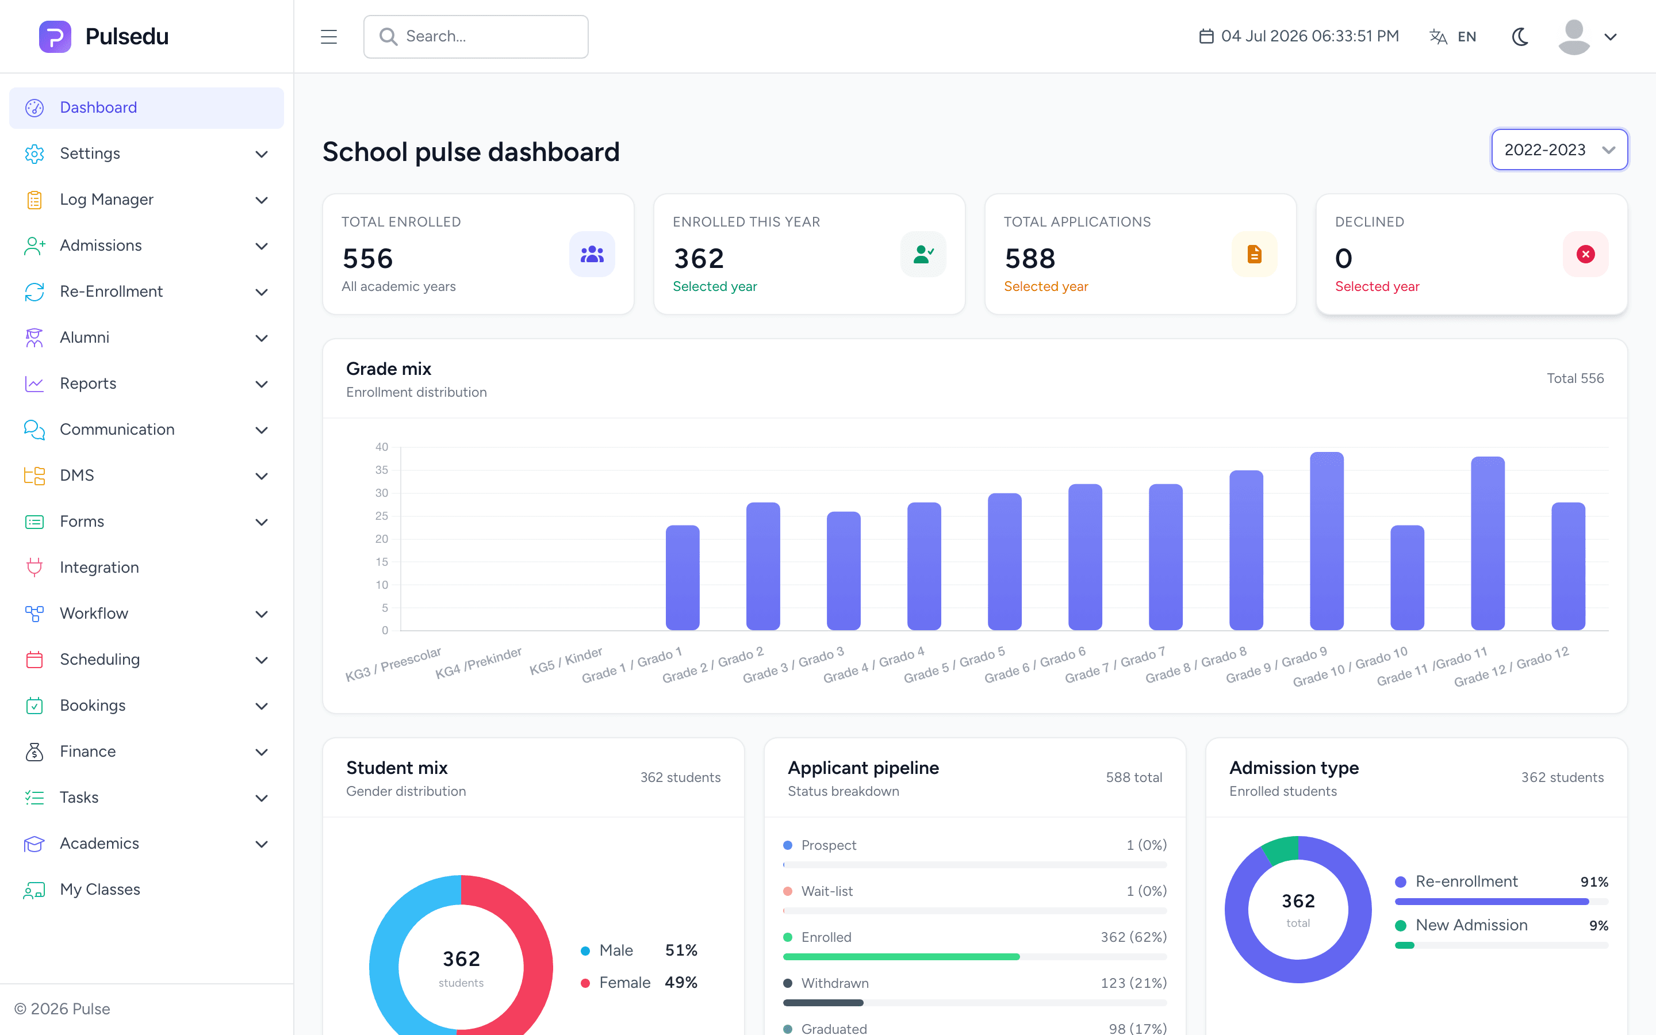Image resolution: width=1656 pixels, height=1035 pixels.
Task: Expand the DMS chevron
Action: point(262,476)
